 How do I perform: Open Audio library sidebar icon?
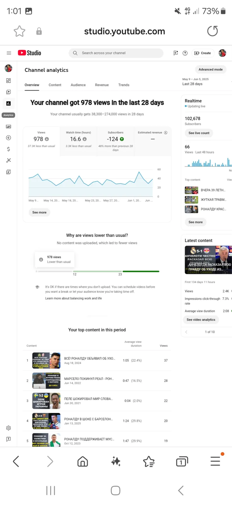pos(8,172)
